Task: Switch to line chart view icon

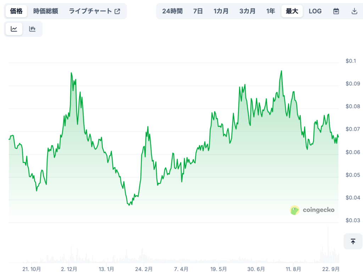Action: pyautogui.click(x=14, y=29)
